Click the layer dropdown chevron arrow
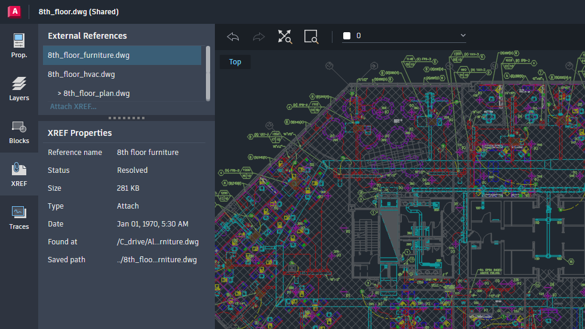The image size is (585, 329). (463, 36)
